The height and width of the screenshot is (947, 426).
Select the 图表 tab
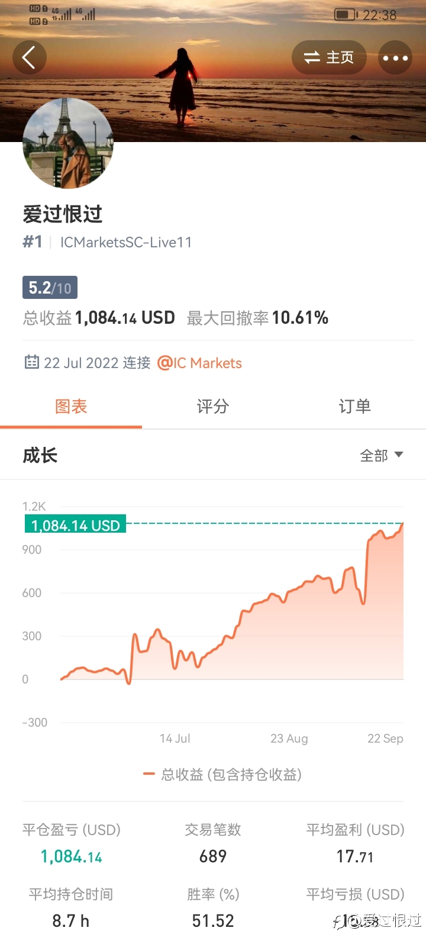(71, 407)
